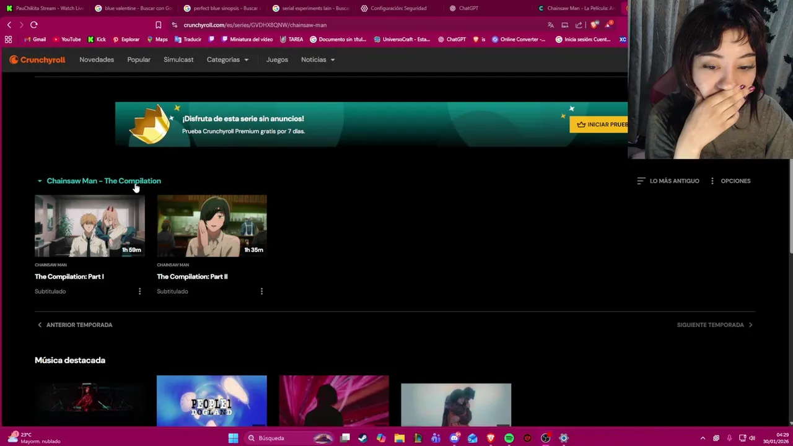Open the Online Converter bookmark
The image size is (793, 446).
pos(519,39)
